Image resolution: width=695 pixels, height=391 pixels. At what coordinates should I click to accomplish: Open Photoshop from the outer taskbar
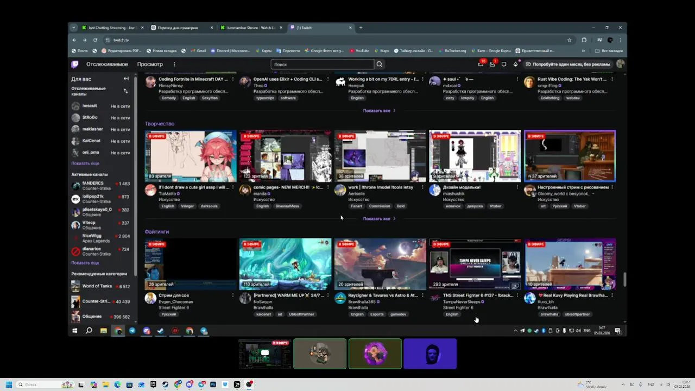[213, 384]
